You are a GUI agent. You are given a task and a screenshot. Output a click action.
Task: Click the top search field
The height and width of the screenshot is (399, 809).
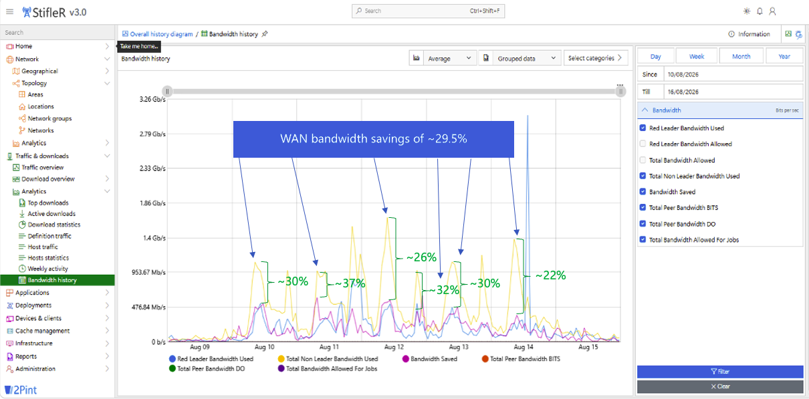428,11
